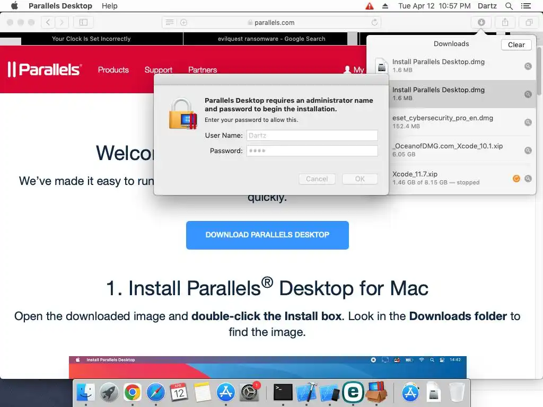Clear the Downloads list
This screenshot has width=543, height=407.
tap(516, 45)
